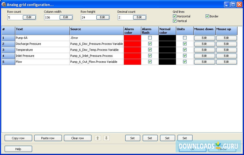Screen dimensions: 244x155
Task: Edit Mouse down action for Discharge Pressure
Action: 205,44
